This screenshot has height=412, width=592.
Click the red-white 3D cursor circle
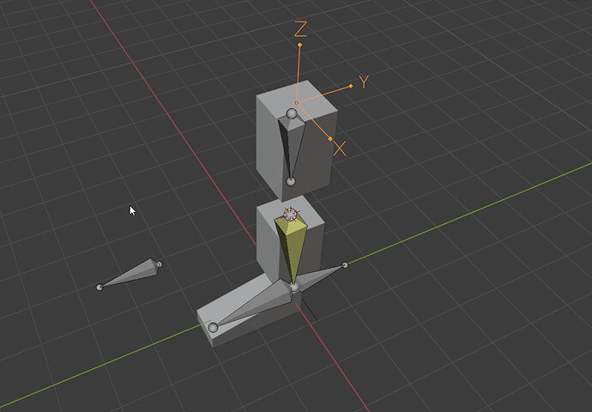290,214
